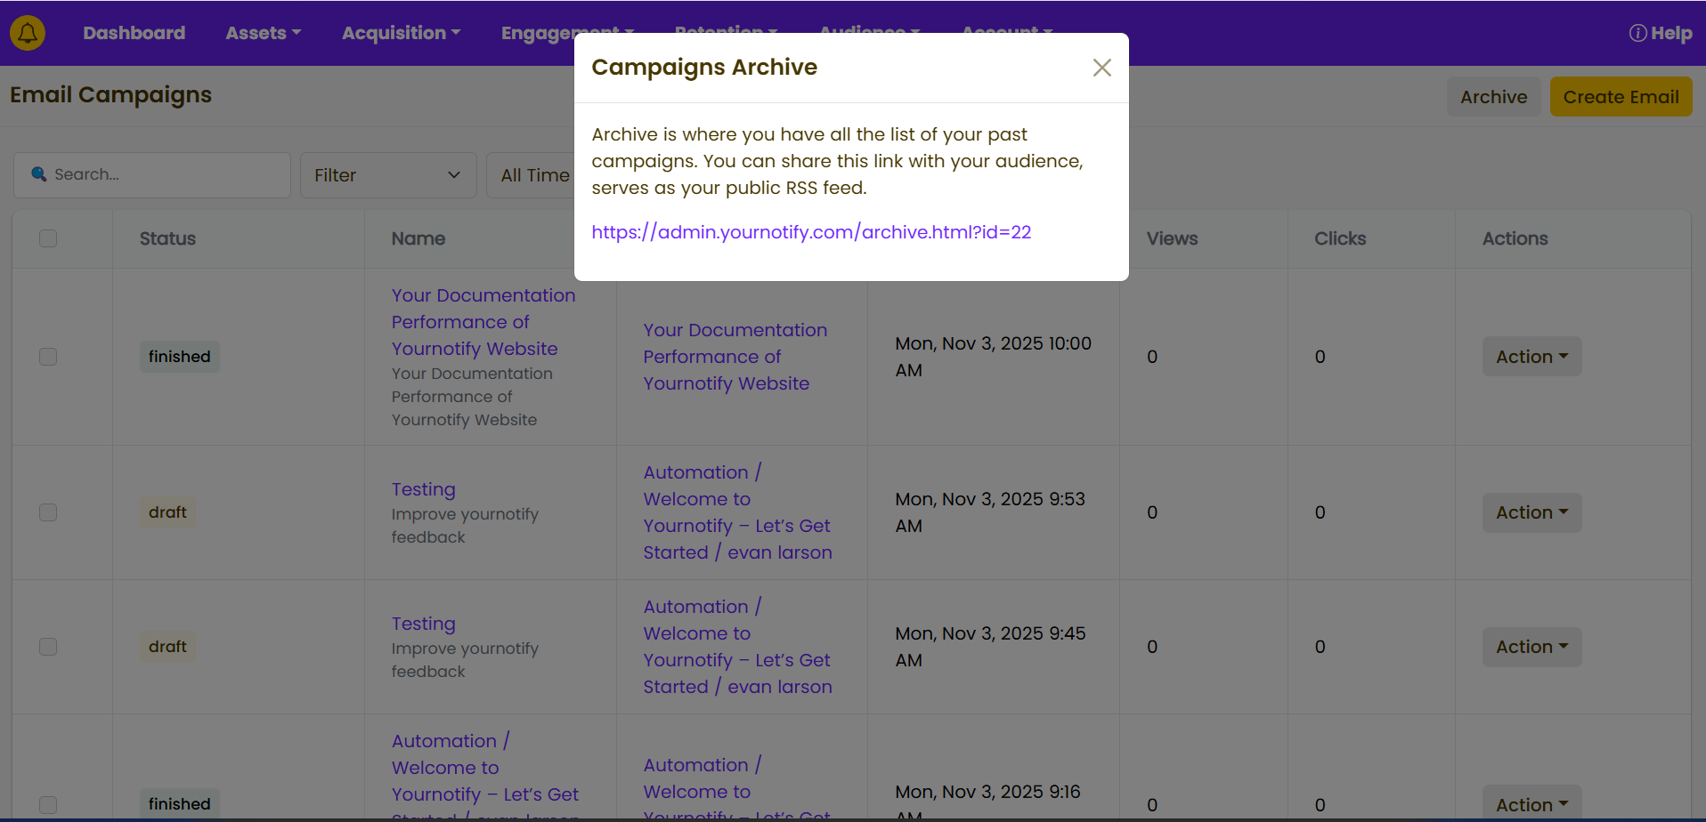
Task: Open Action menu for 9:45 AM campaign
Action: tap(1531, 647)
